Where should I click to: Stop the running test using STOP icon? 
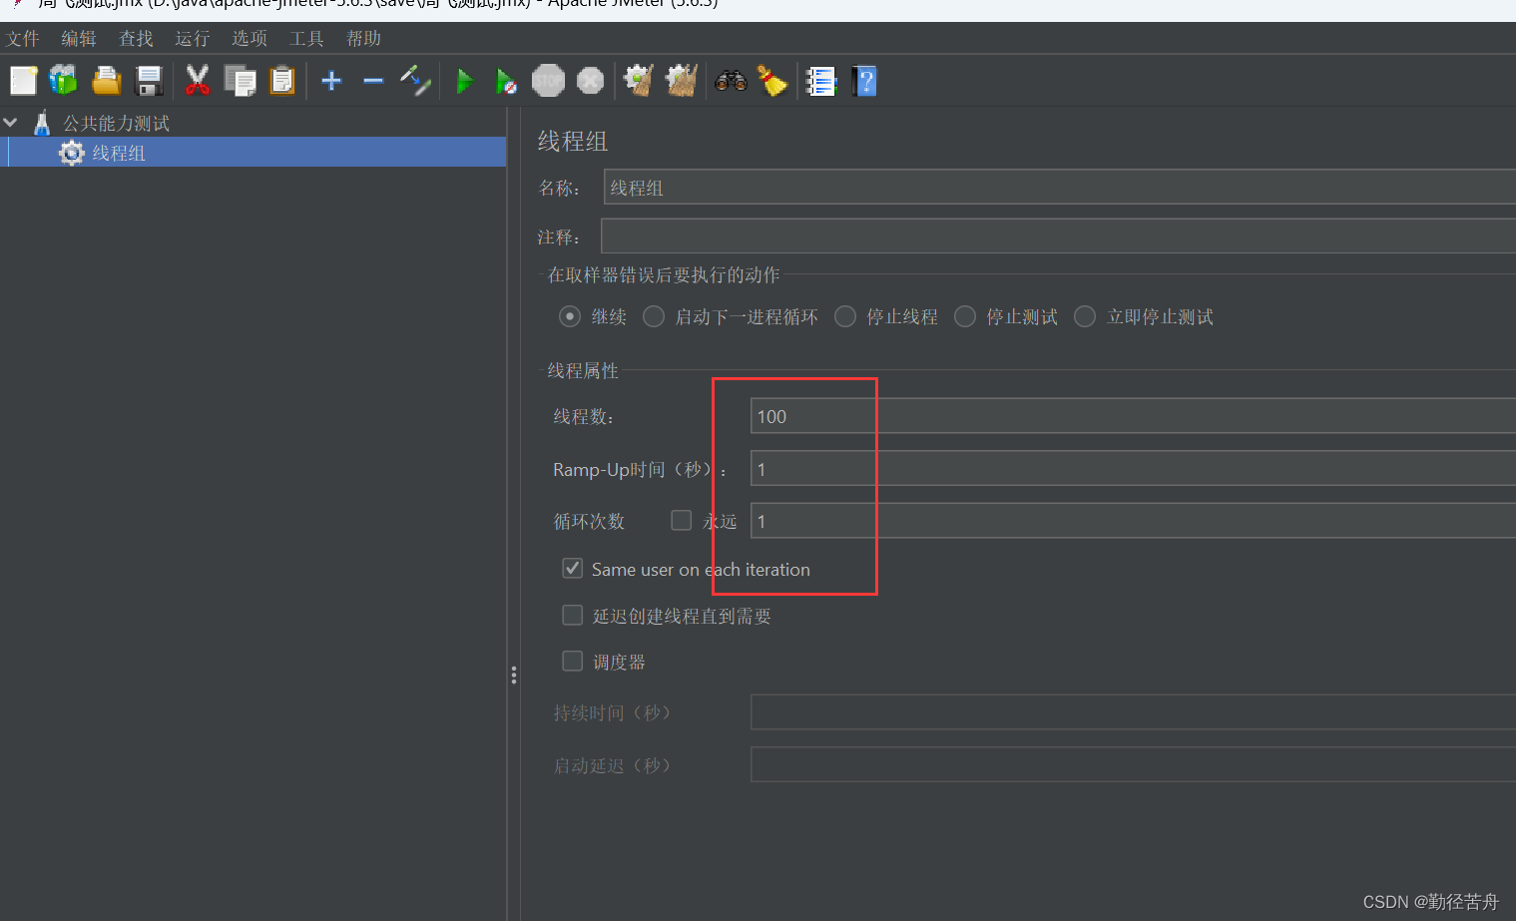pos(548,81)
